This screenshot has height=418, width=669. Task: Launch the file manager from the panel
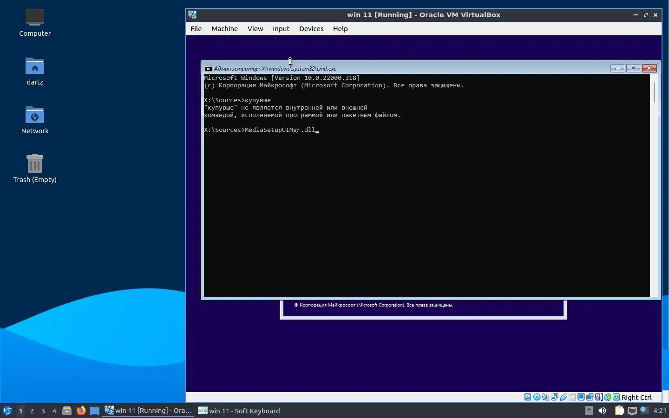coord(67,411)
